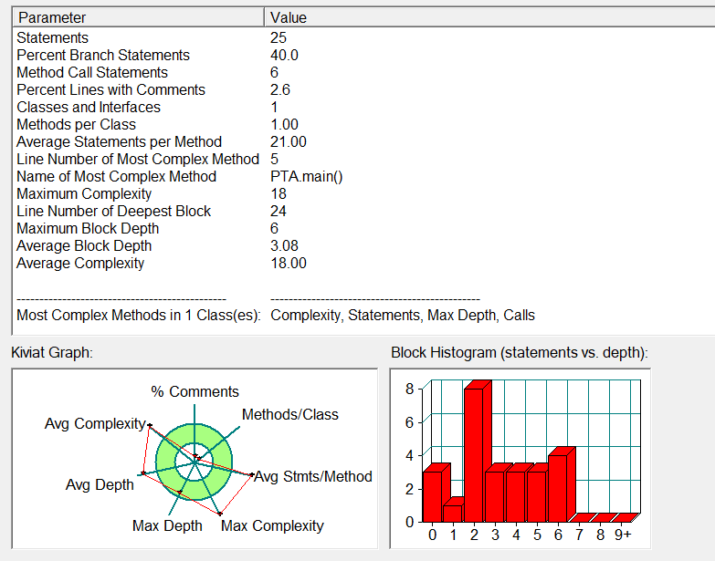Click the Methods/Class axis label
The image size is (715, 561).
pos(290,414)
